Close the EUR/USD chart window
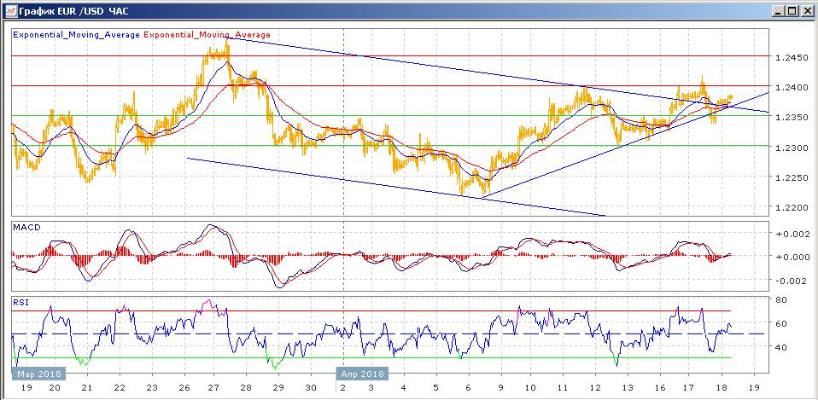This screenshot has height=400, width=818. click(x=806, y=10)
